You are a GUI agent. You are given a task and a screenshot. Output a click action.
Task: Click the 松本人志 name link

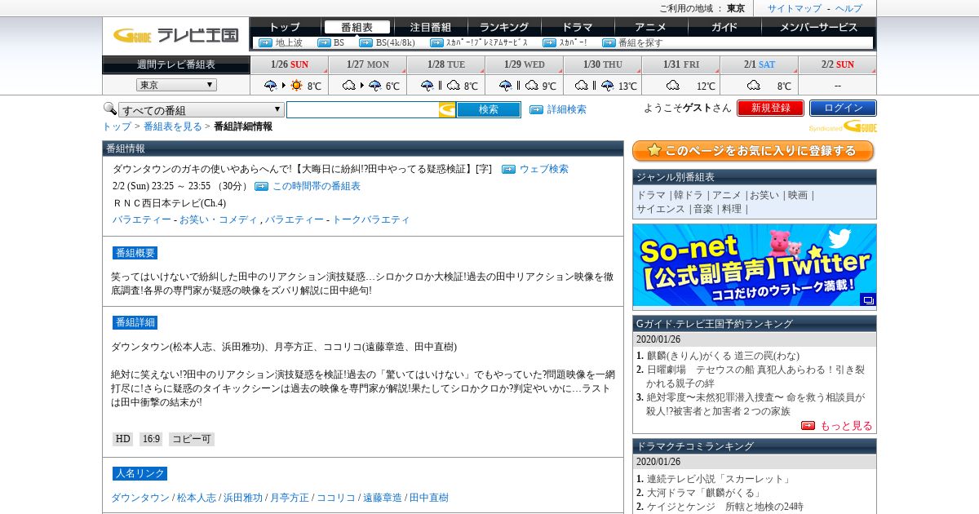197,497
